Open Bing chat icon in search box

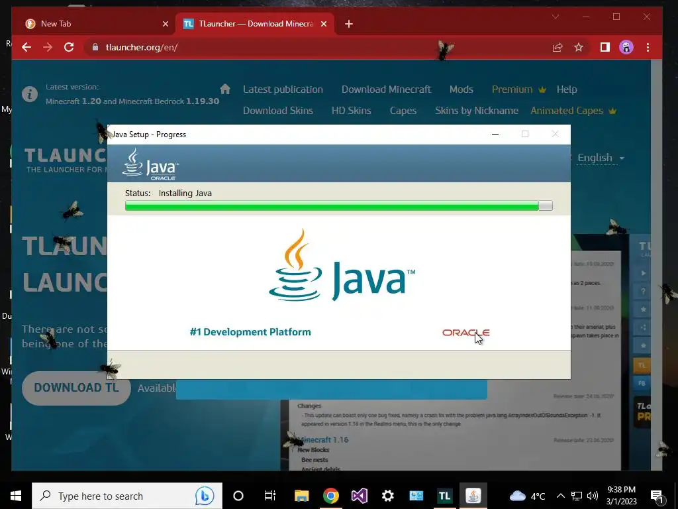(x=204, y=496)
